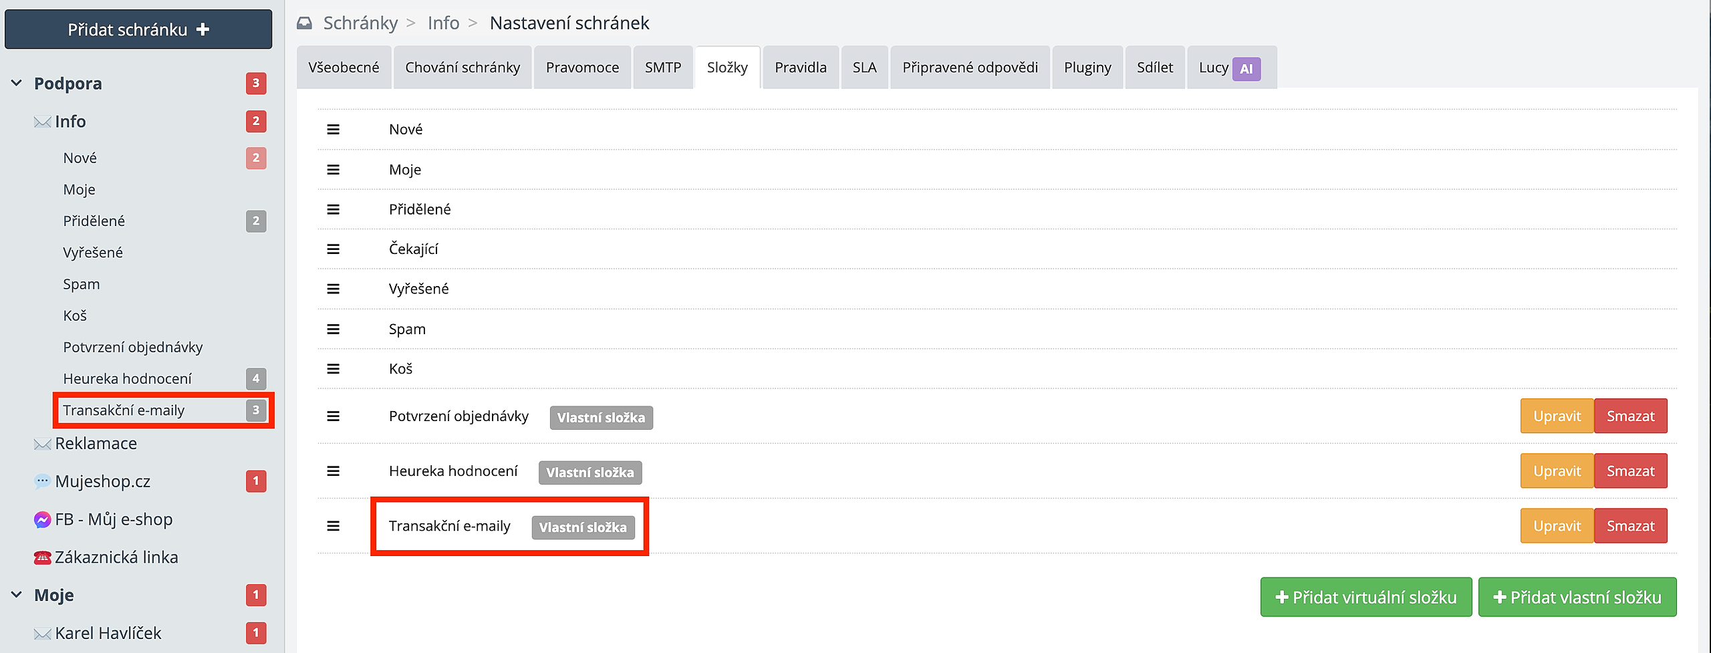The width and height of the screenshot is (1711, 653).
Task: Click the plus icon on Přidat schránku button
Action: tap(203, 29)
